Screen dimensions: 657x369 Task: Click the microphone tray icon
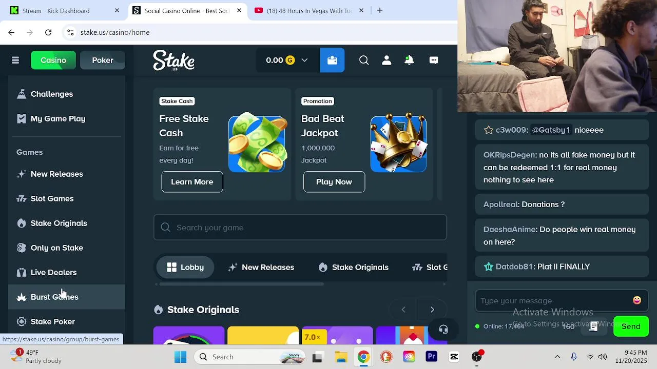pyautogui.click(x=574, y=357)
